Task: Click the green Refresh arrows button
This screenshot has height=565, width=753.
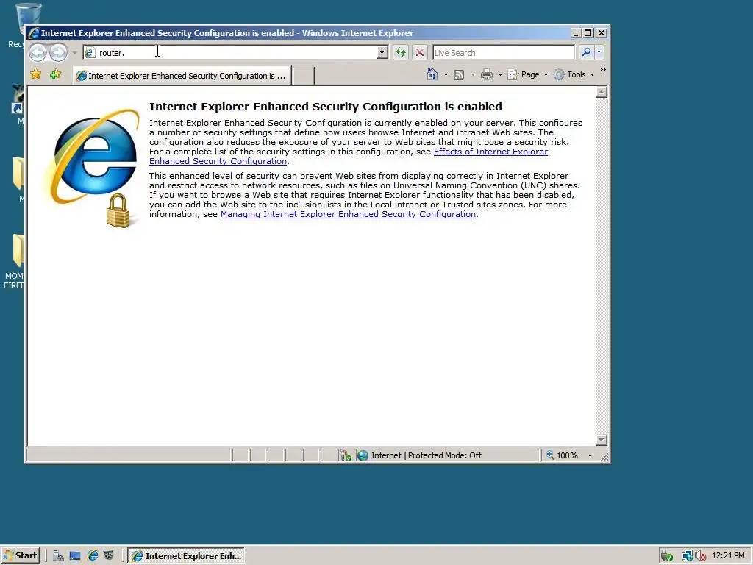Action: pyautogui.click(x=401, y=52)
